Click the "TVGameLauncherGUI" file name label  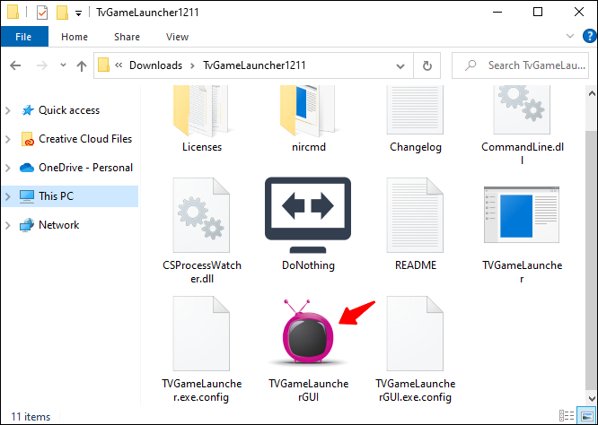pos(308,390)
